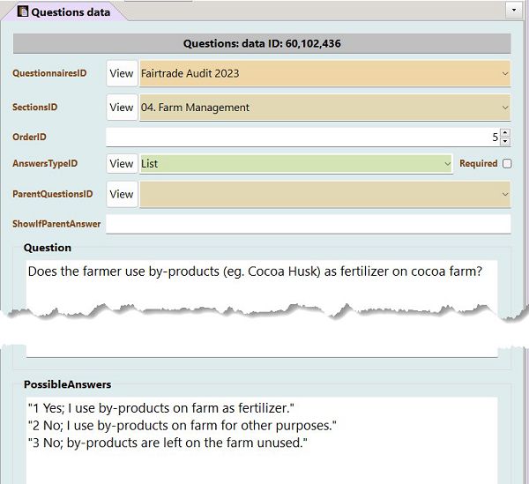Click View button next to QuestionnairesID
529x484 pixels.
122,73
